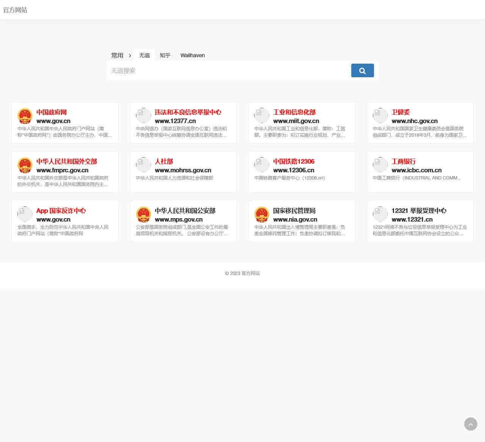The height and width of the screenshot is (442, 485).
Task: Click the 工业和信息化部 placeholder icon
Action: coord(262,116)
